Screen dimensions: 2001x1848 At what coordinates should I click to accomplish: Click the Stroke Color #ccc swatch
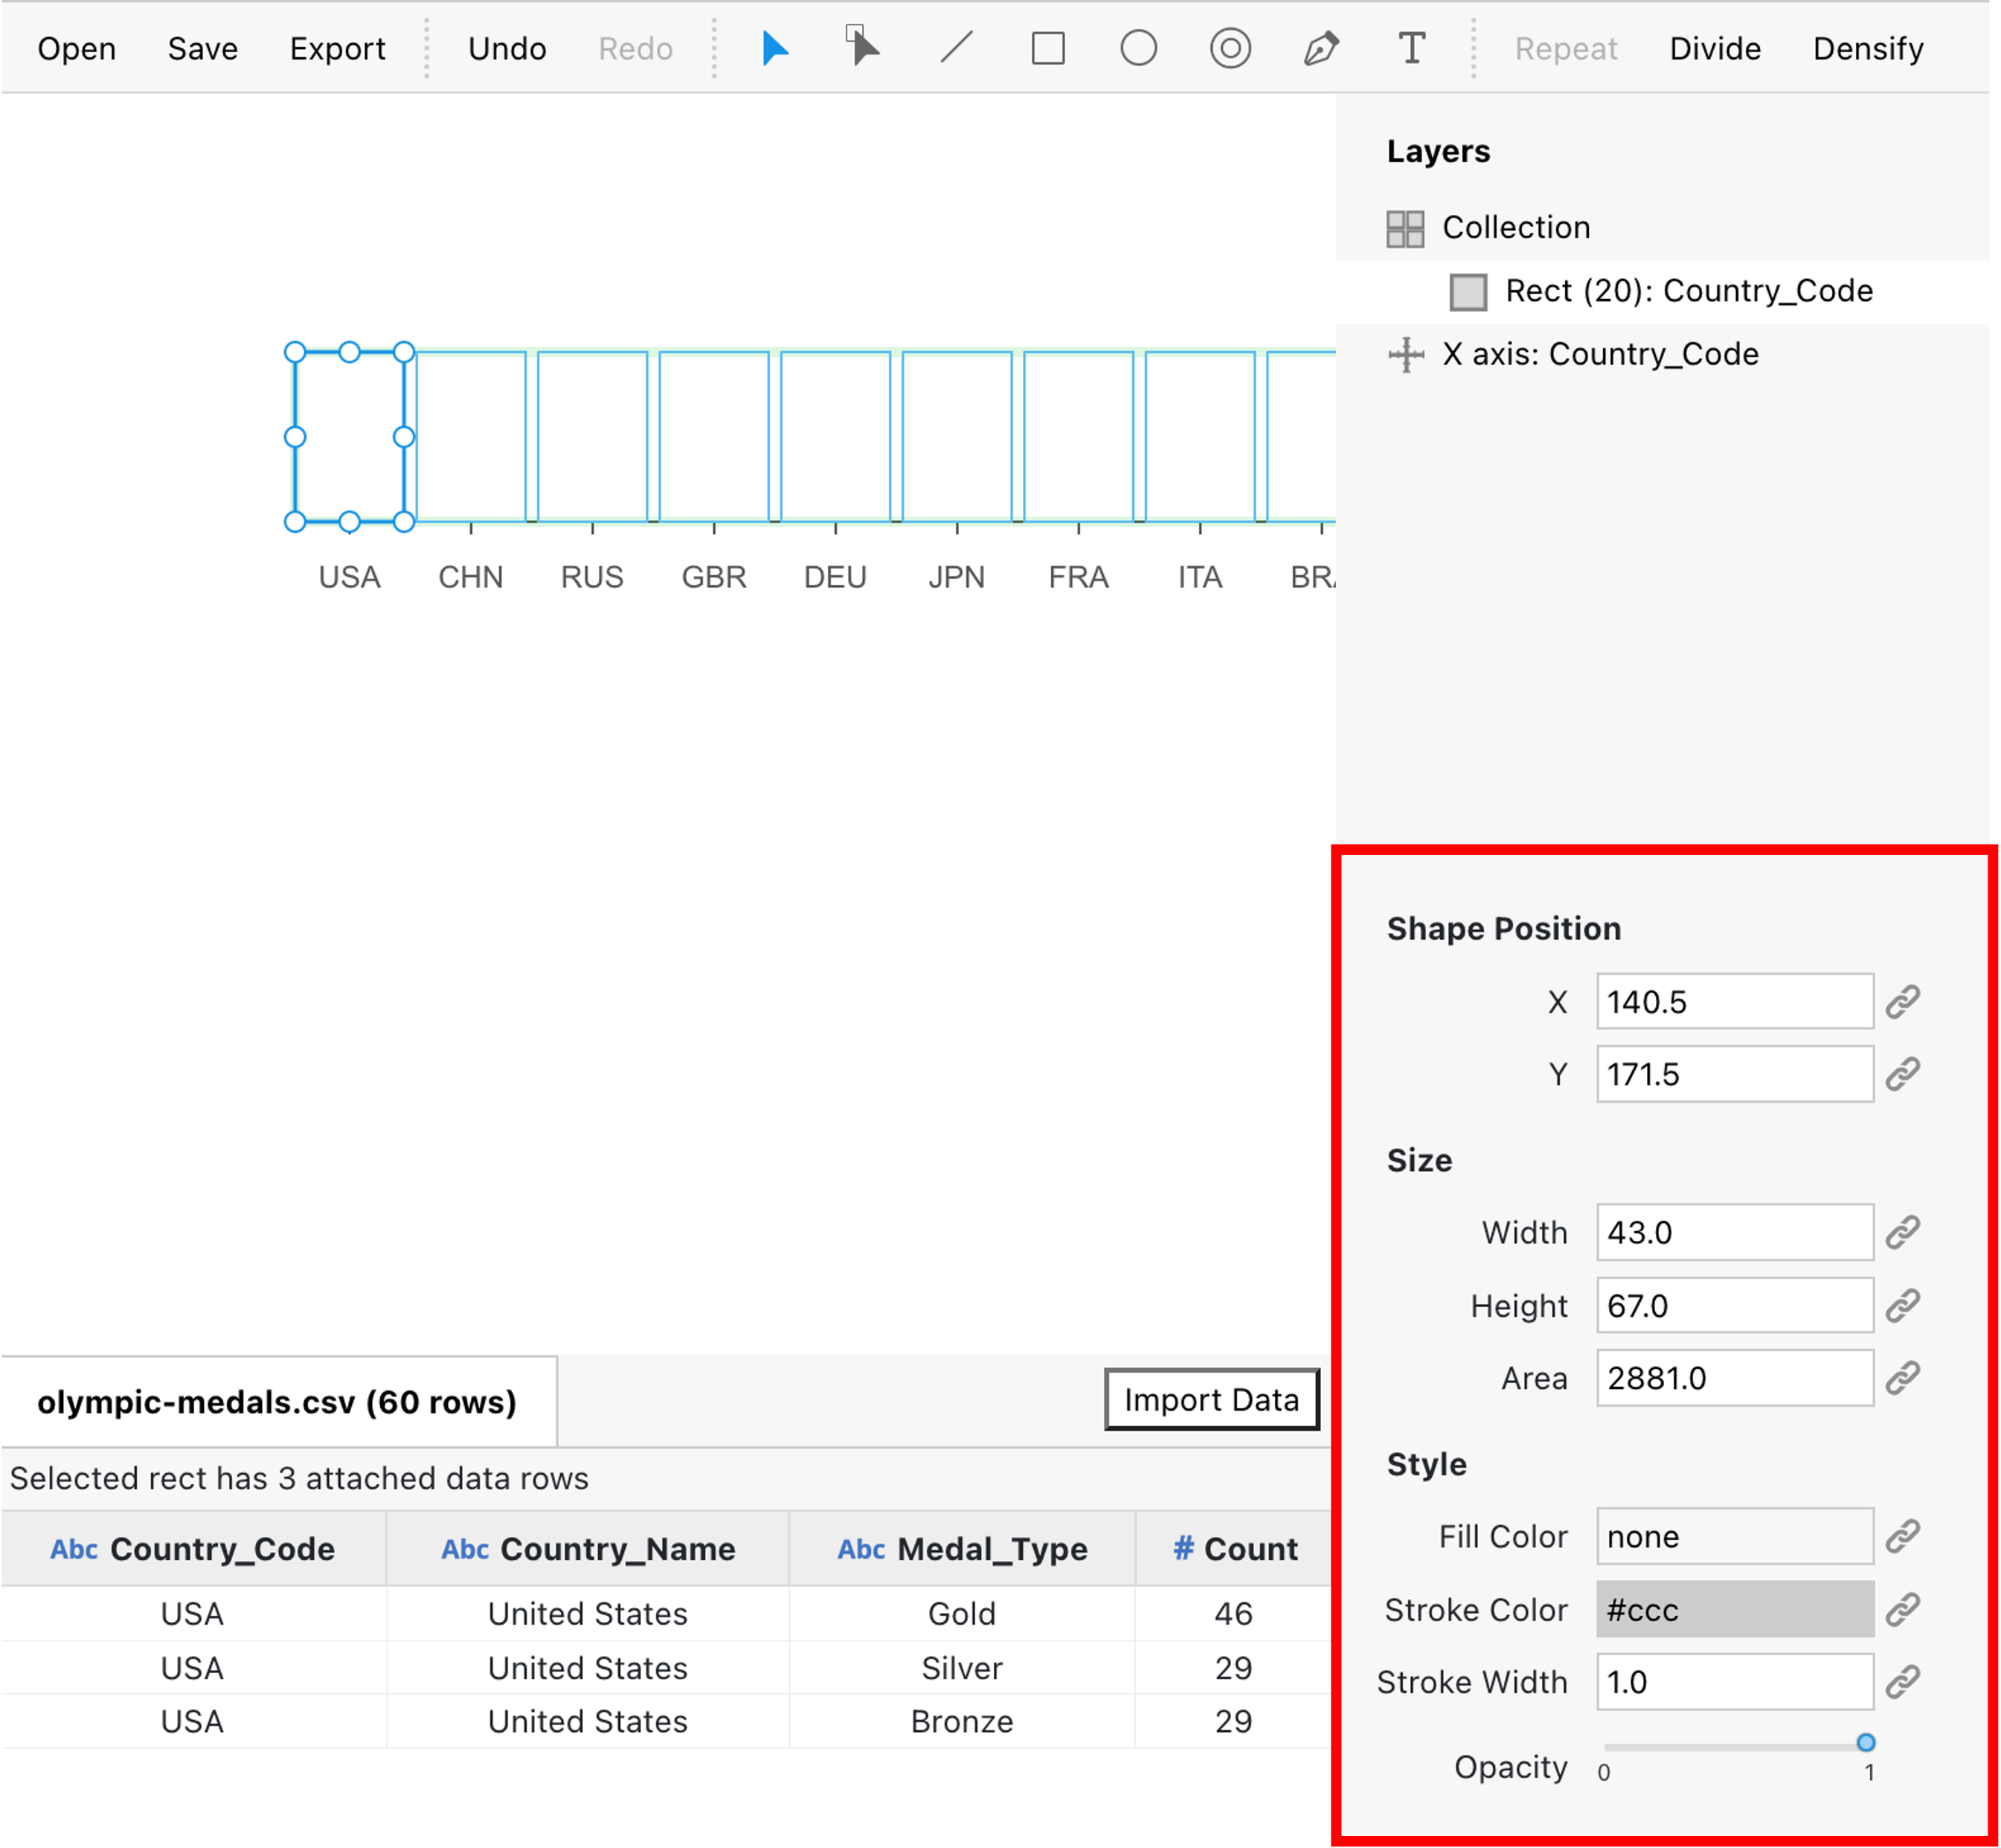tap(1734, 1609)
